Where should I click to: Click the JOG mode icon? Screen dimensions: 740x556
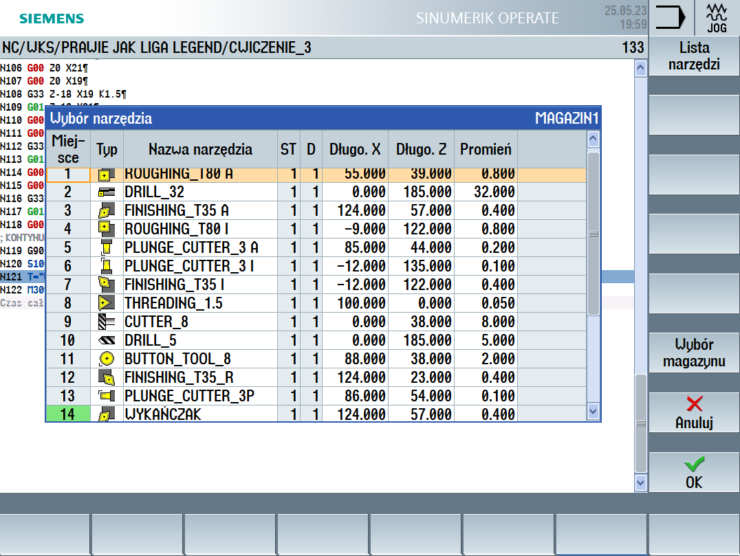tap(717, 18)
